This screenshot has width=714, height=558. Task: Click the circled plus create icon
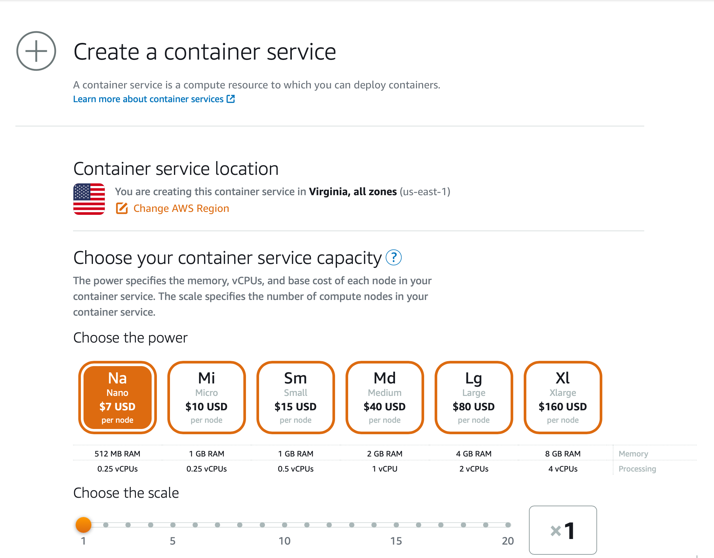(36, 51)
